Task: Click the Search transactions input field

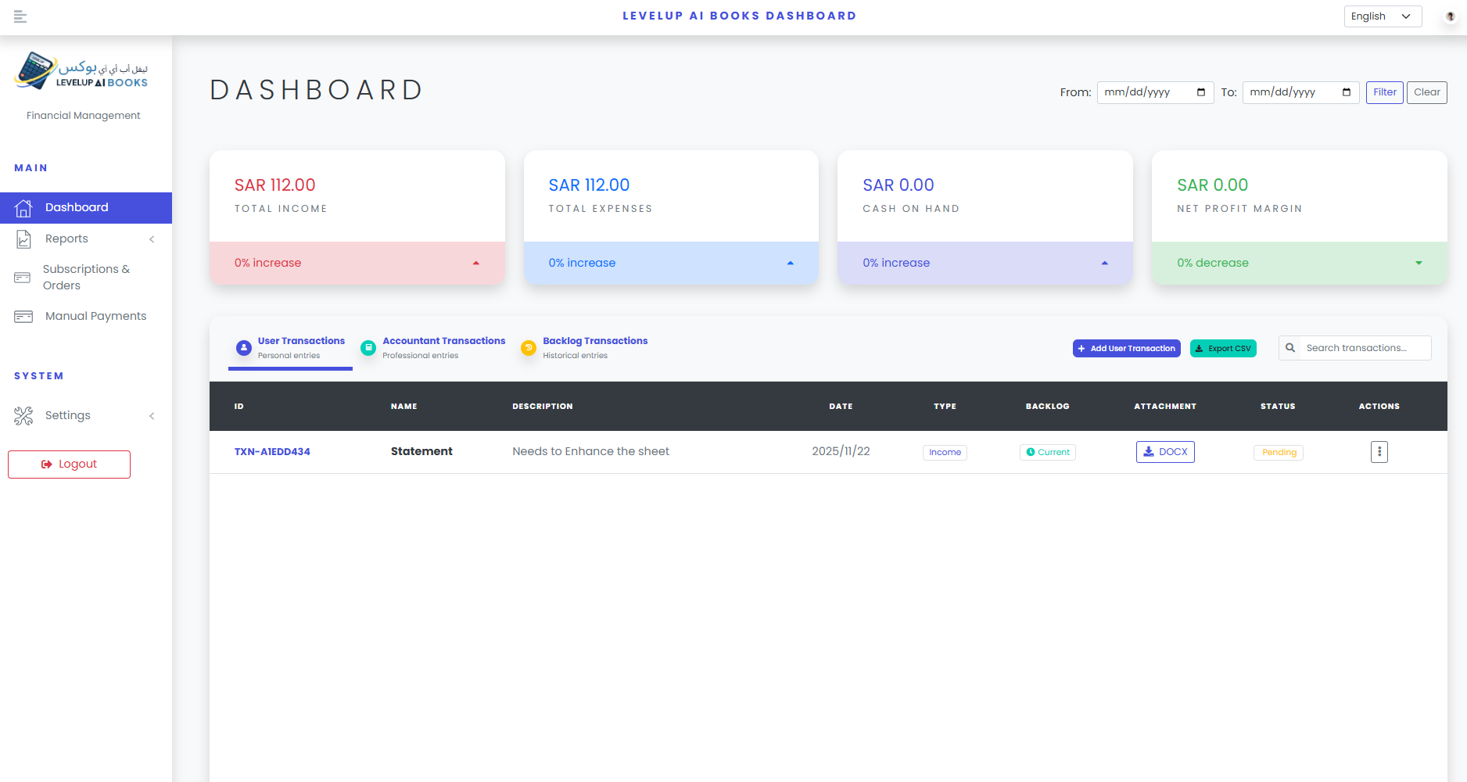Action: pos(1364,348)
